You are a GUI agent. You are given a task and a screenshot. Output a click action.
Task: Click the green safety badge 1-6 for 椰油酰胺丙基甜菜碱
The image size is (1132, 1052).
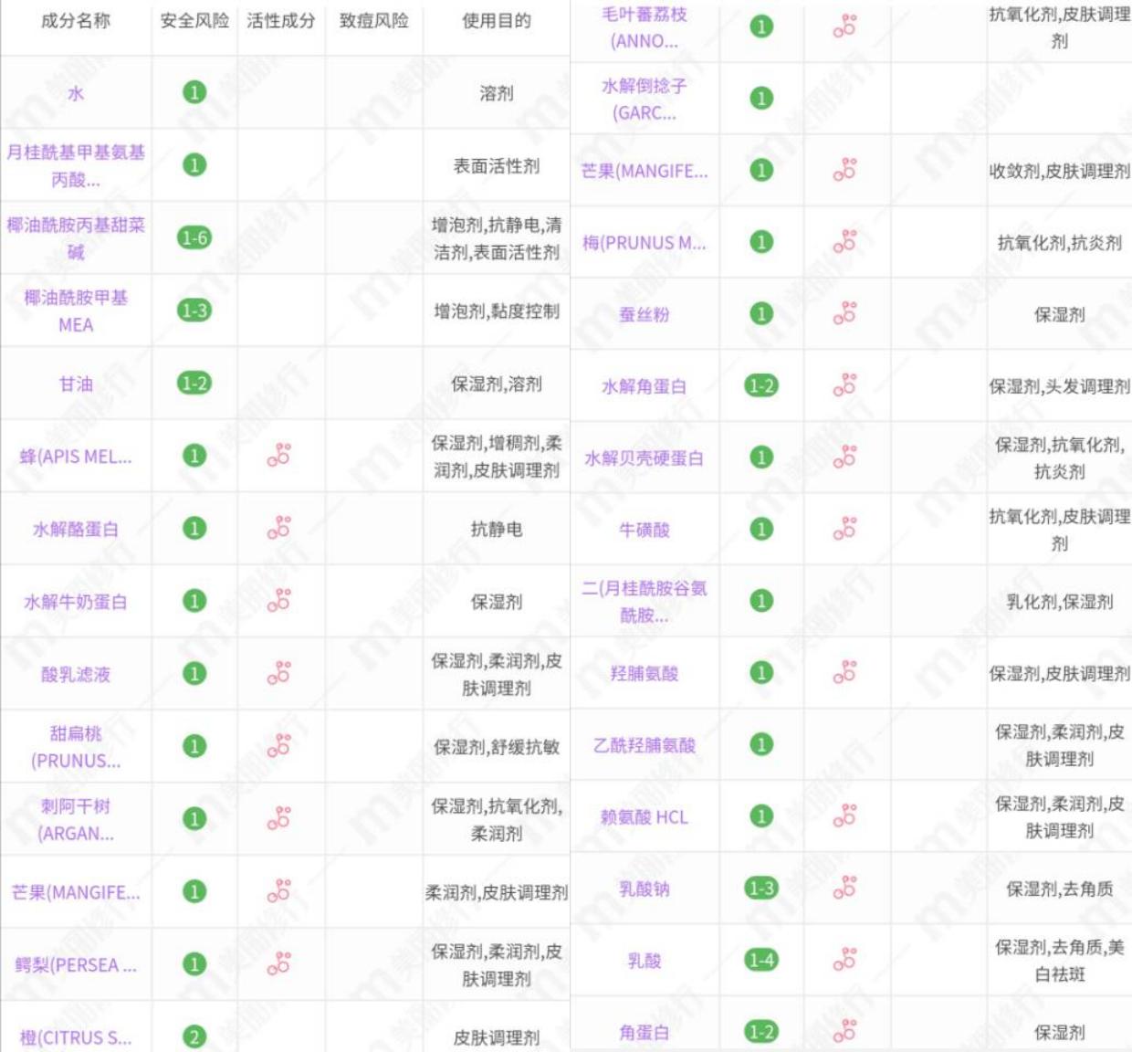coord(194,235)
